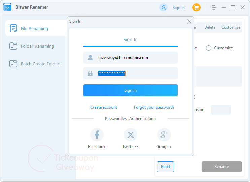Viewport: 250px width, 182px height.
Task: Open the File Renaming section
Action: 36,28
